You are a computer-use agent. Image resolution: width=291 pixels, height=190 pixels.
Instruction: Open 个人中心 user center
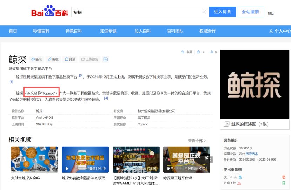click(x=280, y=31)
